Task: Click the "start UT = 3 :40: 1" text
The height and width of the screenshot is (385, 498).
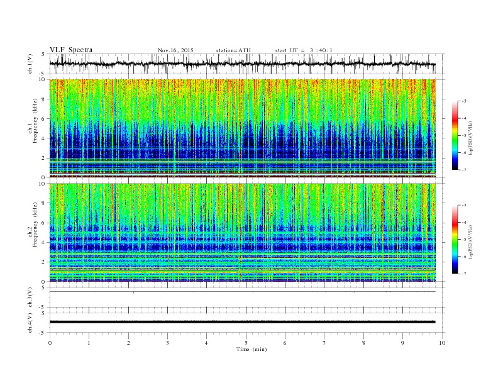Action: (304, 50)
